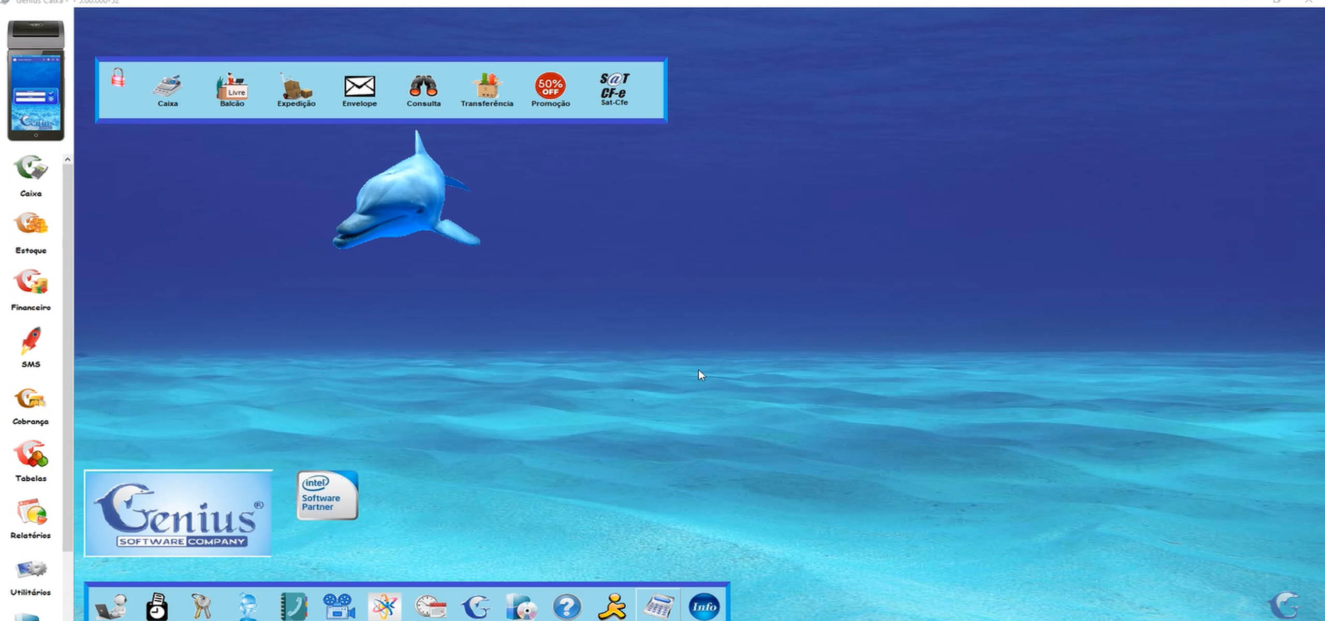Open the calculator icon in bottom toolbar
Viewport: 1325px width, 621px height.
tap(658, 605)
